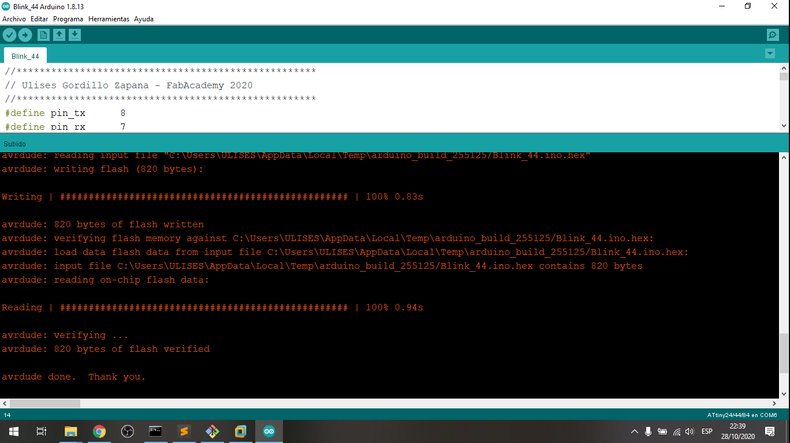Click the console scroll-down arrow
This screenshot has height=443, width=790.
coord(784,394)
